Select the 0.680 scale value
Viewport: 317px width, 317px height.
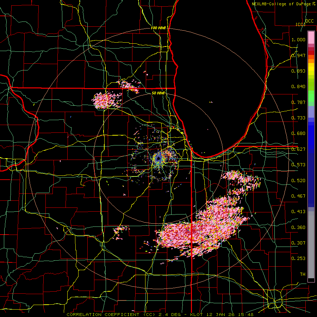[x=298, y=133]
